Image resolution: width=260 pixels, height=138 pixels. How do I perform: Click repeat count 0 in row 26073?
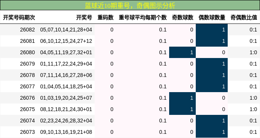pos(112,132)
